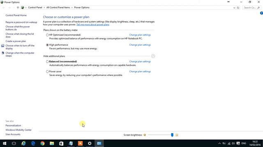Click Power Options breadcrumb segment
This screenshot has height=147, width=263.
[x=82, y=7]
